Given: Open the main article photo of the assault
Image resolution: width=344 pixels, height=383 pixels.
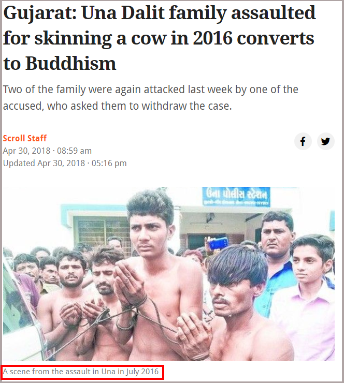Looking at the screenshot, I should click(x=169, y=274).
